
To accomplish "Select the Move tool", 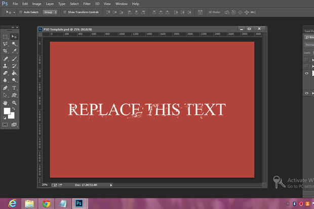I will pyautogui.click(x=14, y=37).
